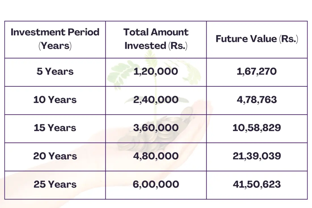Screen dimensions: 312x208
Task: Click the 20 Years period cell
Action: pyautogui.click(x=55, y=156)
